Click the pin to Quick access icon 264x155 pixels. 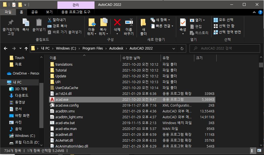(x=11, y=22)
